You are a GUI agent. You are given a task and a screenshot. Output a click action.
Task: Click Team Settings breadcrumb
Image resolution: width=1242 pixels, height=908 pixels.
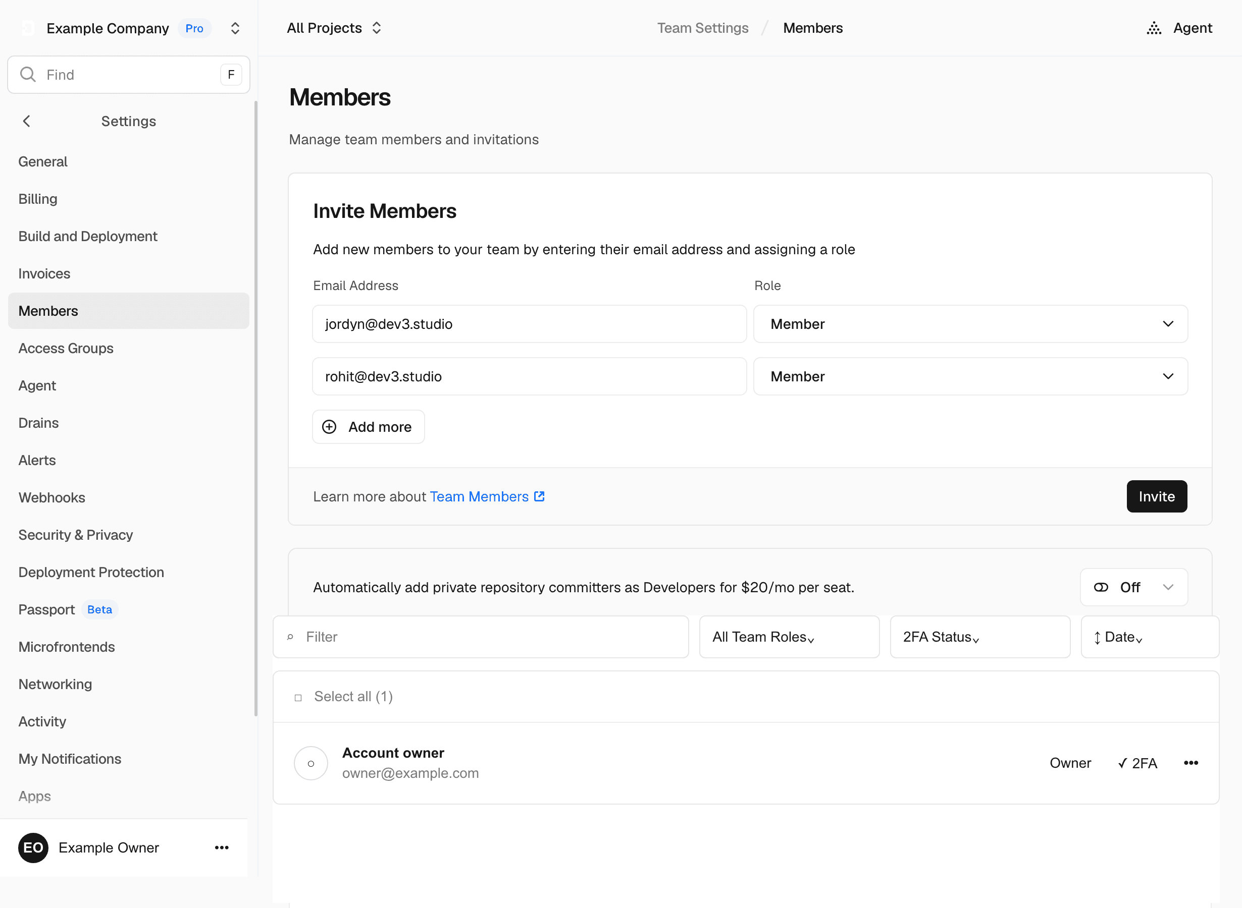tap(702, 28)
